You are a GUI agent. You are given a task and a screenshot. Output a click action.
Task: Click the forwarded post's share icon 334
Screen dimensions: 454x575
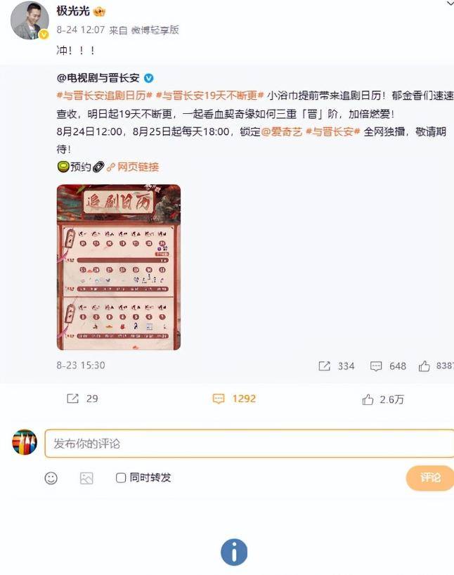(324, 366)
